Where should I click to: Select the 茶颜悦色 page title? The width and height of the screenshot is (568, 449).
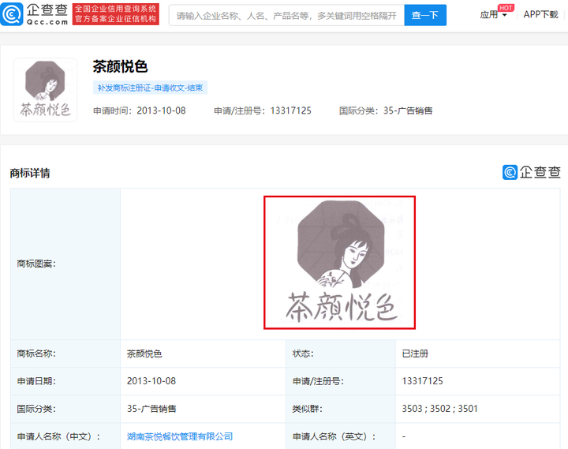(120, 67)
